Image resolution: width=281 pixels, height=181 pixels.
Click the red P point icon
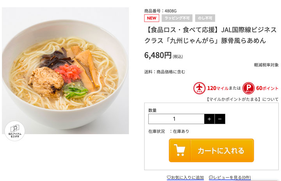[x=248, y=88]
